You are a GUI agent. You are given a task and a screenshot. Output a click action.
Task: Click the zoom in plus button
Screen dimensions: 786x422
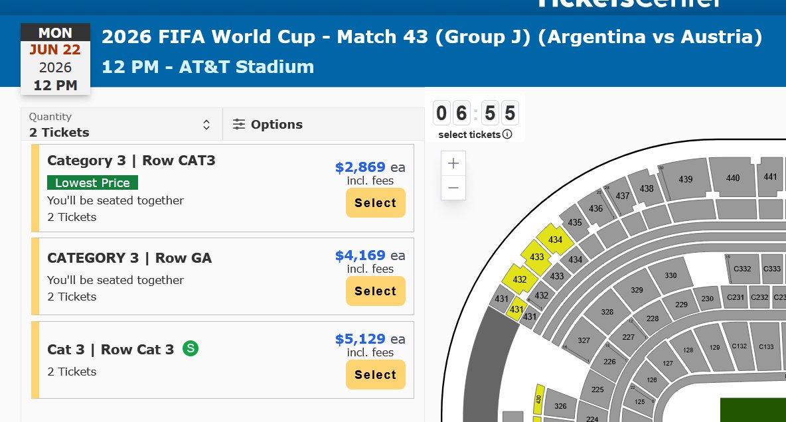[x=453, y=163]
